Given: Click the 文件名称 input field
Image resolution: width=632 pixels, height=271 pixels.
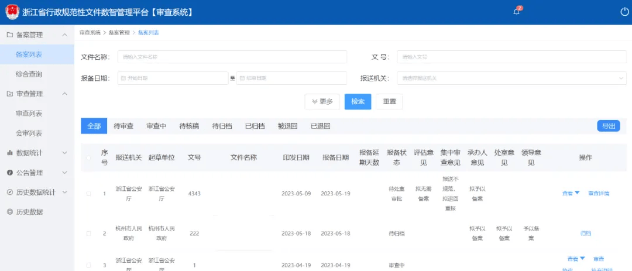Looking at the screenshot, I should tap(232, 57).
